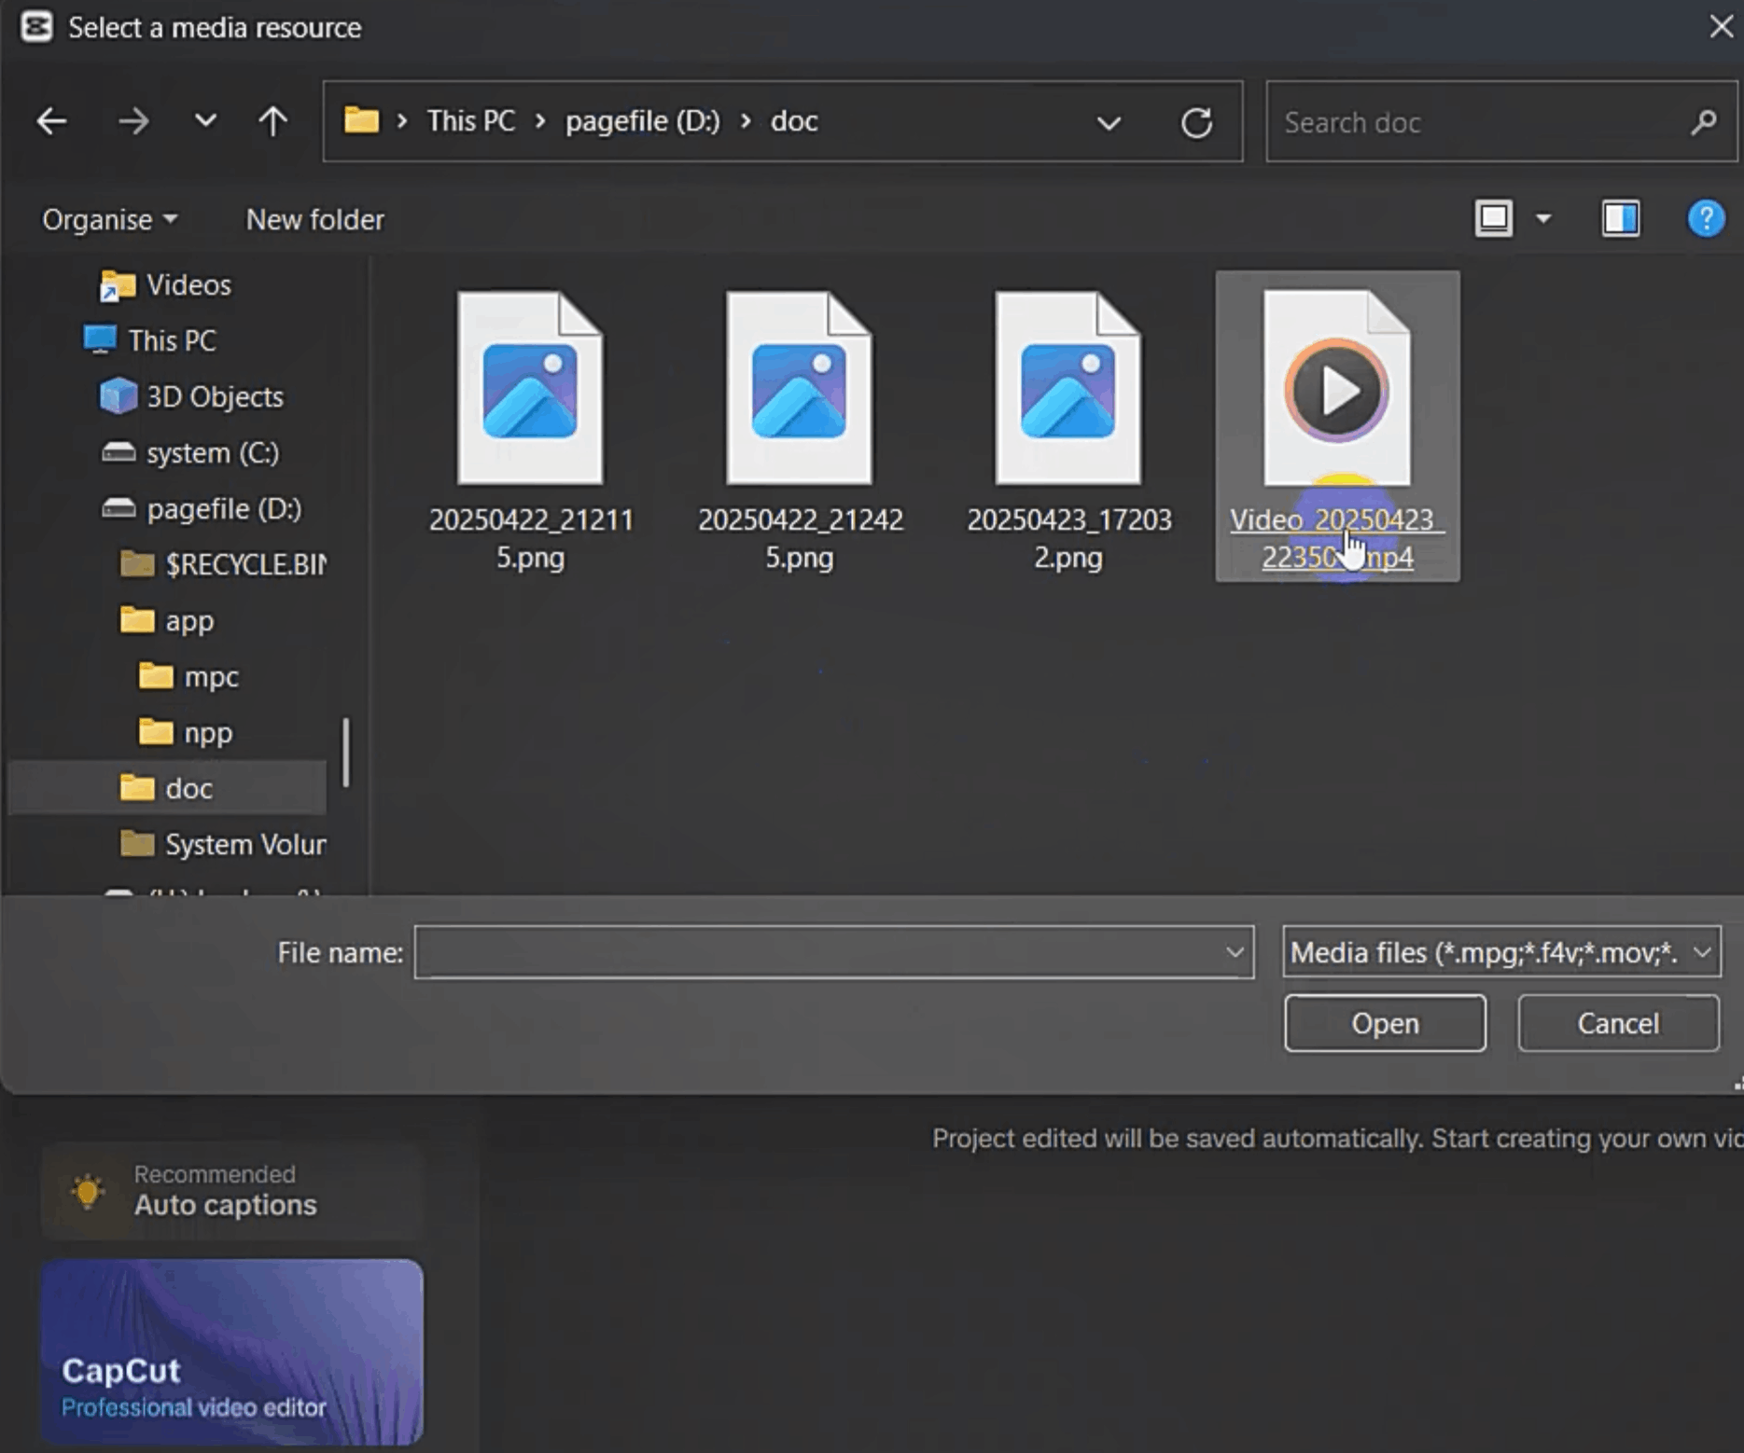The width and height of the screenshot is (1744, 1453).
Task: Expand the recent locations chevron
Action: (x=205, y=121)
